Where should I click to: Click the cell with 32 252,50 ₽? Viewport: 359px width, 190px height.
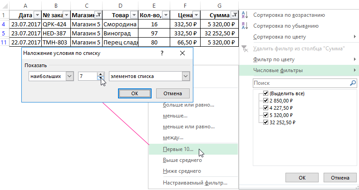click(219, 33)
